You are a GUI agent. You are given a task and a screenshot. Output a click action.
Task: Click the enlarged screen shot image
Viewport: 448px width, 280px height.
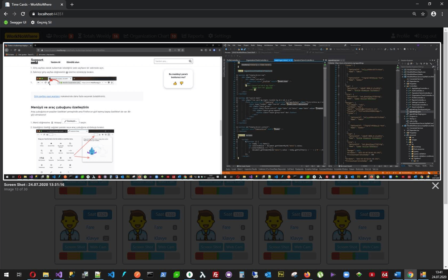point(222,111)
